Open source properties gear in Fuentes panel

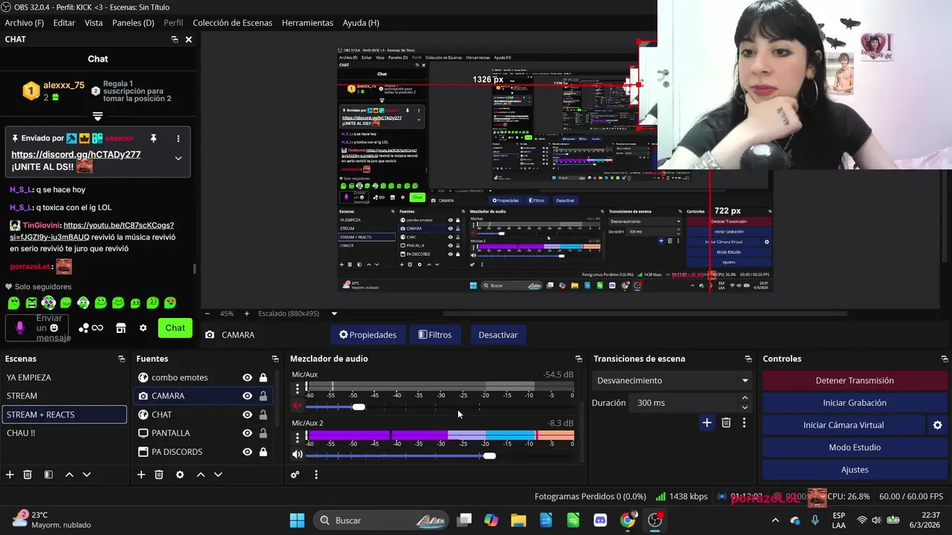click(180, 474)
